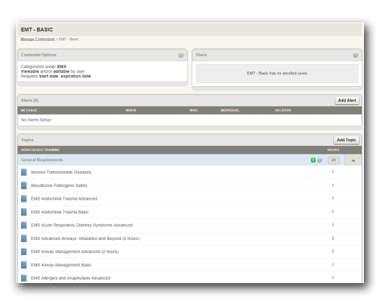Open General Requirements gear settings icon
The height and width of the screenshot is (306, 380).
click(x=319, y=160)
